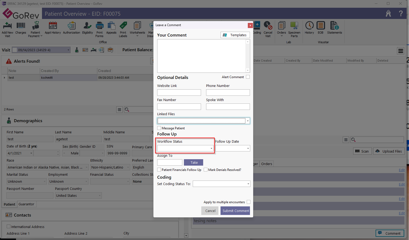Click the Upload Files button
Viewport: 409px width, 240px height.
point(388,151)
